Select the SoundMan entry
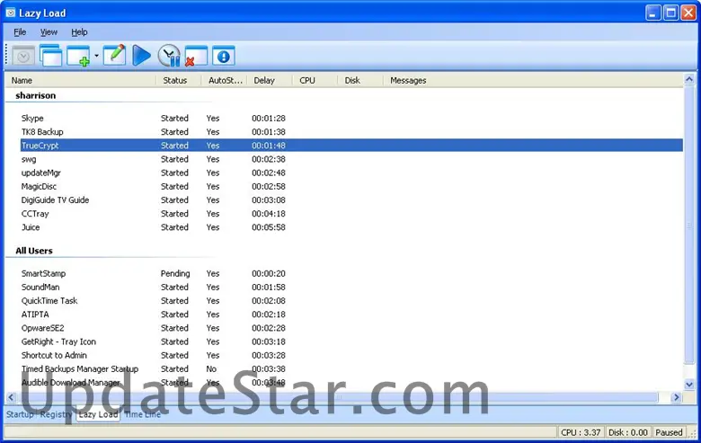This screenshot has width=701, height=443. (x=40, y=287)
